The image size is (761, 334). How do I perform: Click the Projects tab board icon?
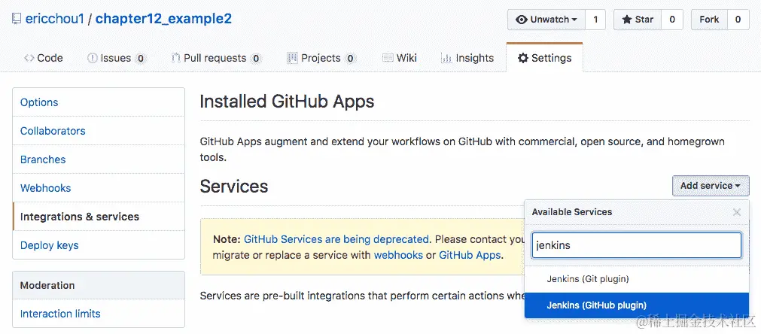click(292, 58)
